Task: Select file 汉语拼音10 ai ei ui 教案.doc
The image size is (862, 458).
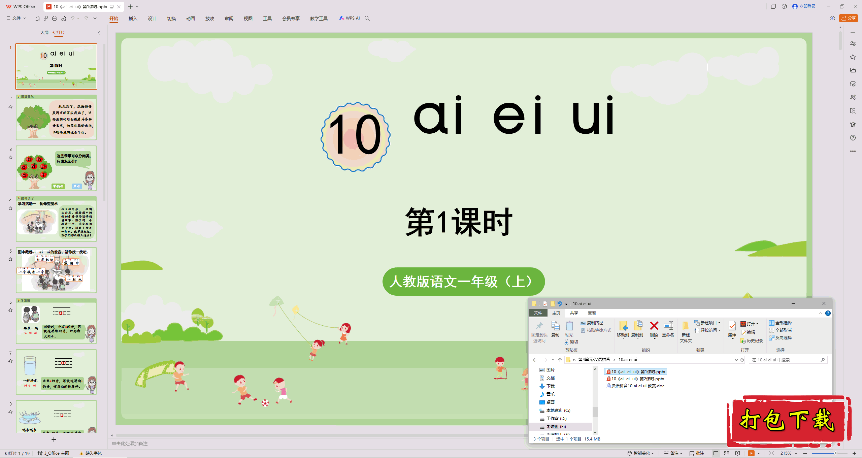Action: pos(635,386)
